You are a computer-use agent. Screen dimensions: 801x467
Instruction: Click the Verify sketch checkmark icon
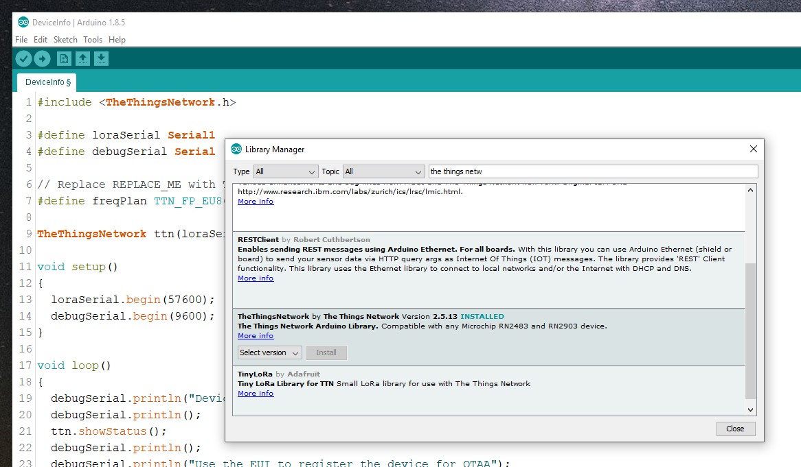[23, 58]
